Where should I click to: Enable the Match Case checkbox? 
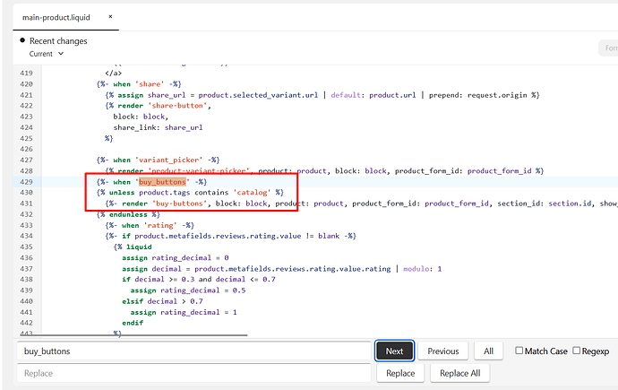519,351
